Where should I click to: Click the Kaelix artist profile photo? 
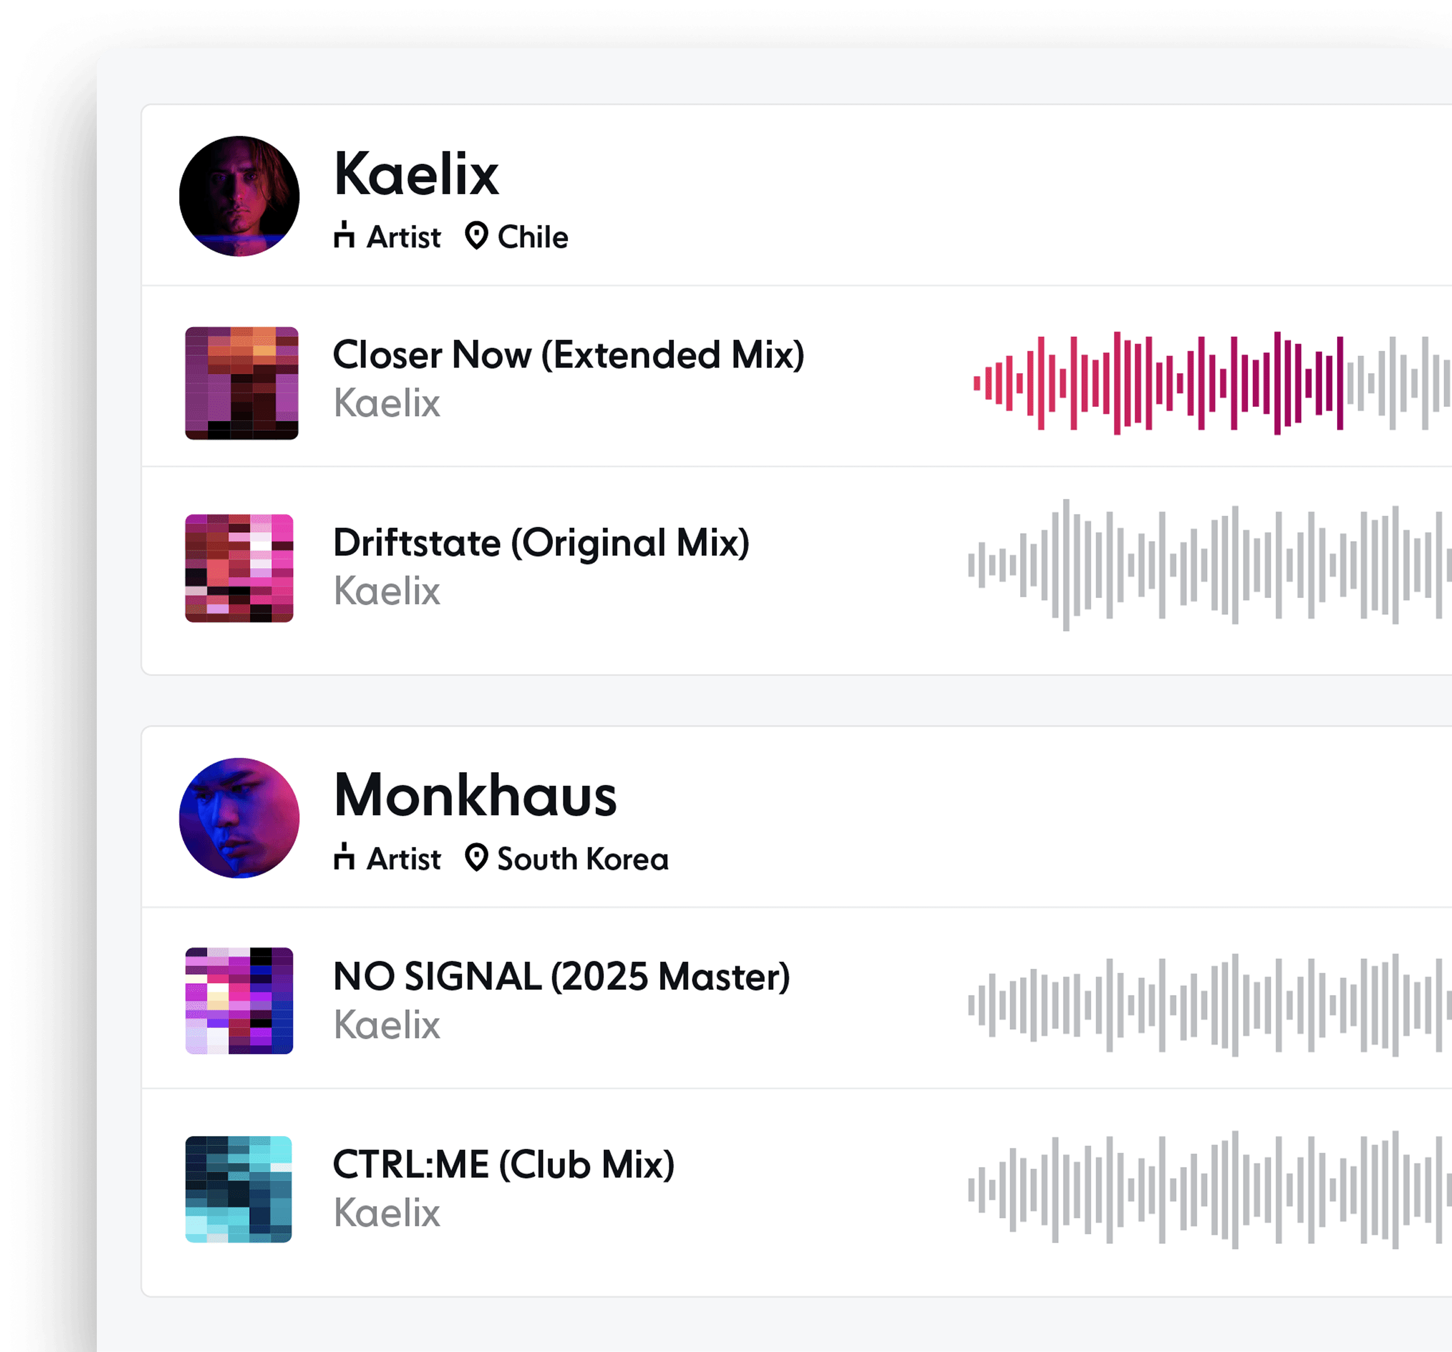(x=239, y=196)
